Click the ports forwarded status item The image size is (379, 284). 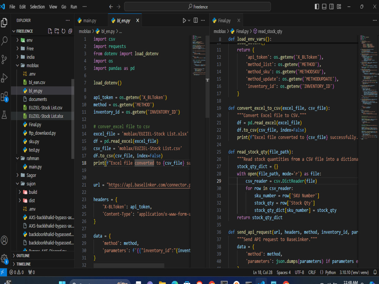[31, 272]
